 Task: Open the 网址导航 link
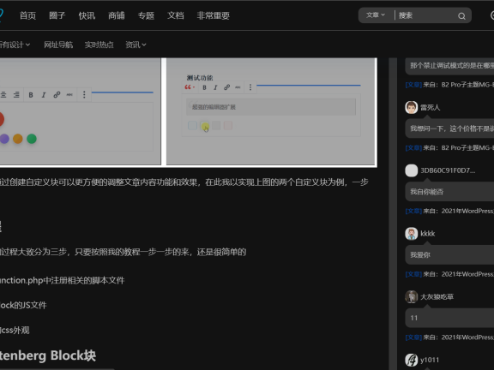58,45
